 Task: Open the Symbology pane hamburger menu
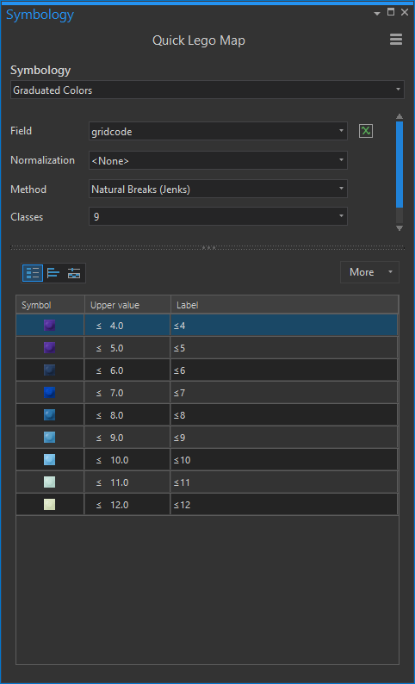pos(396,40)
